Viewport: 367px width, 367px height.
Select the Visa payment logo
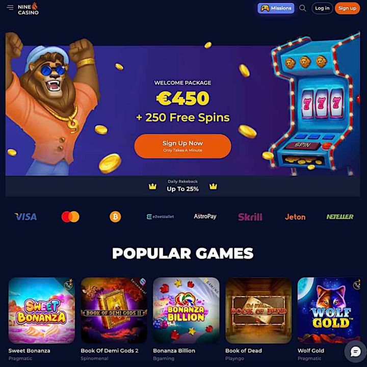(x=25, y=217)
